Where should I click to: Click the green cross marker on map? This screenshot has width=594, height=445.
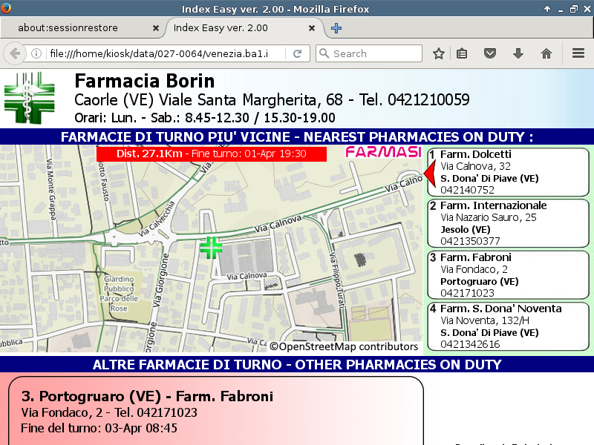click(x=212, y=248)
